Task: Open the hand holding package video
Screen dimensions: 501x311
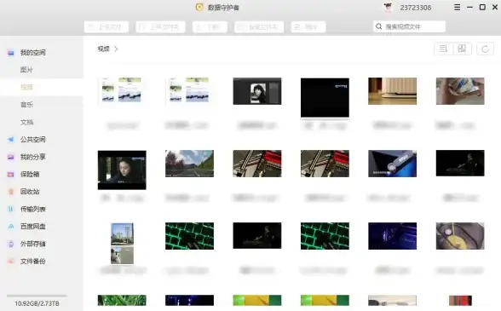Action: (x=460, y=91)
